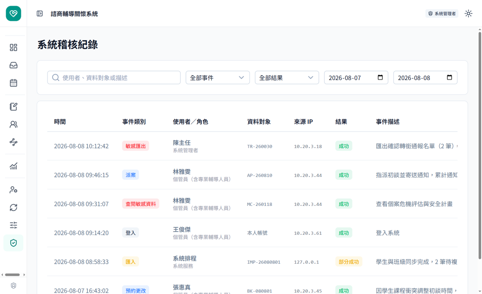Image resolution: width=482 pixels, height=294 pixels.
Task: Select data object AP-260810
Action: tap(260, 175)
